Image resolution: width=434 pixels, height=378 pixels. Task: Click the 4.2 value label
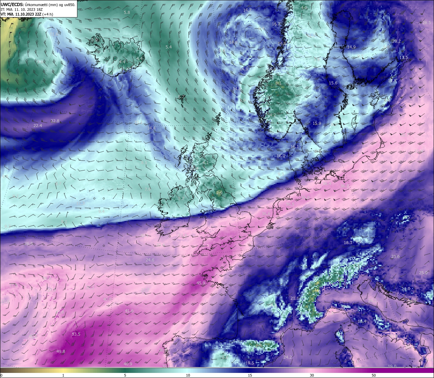(x=272, y=115)
